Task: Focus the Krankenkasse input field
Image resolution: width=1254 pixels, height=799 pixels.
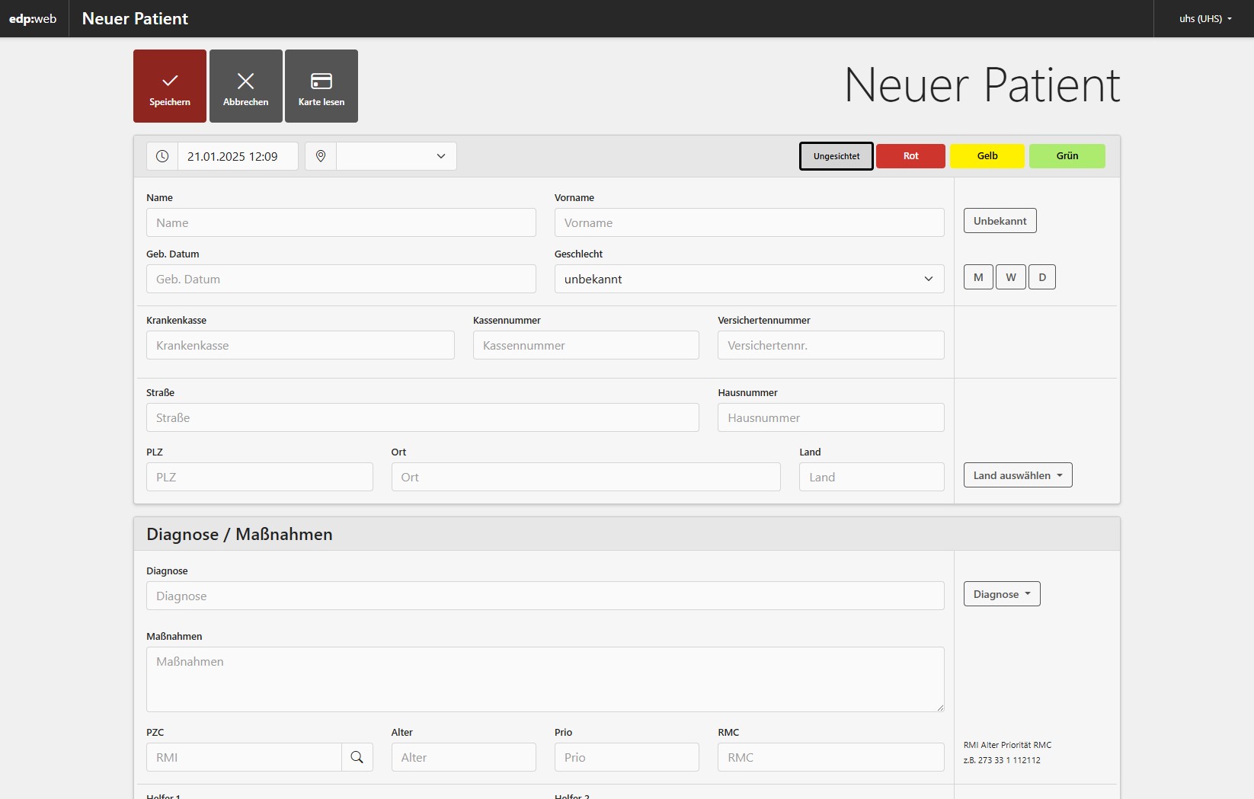Action: coord(300,345)
